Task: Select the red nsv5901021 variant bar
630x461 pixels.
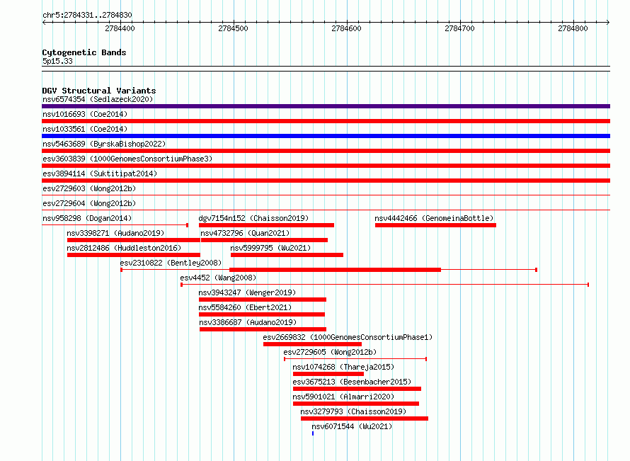Action: click(356, 404)
